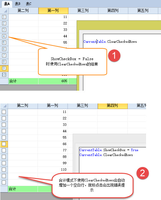The height and width of the screenshot is (200, 161).
Task: Click 第二列 header in the checkbox table
Action: tap(23, 106)
